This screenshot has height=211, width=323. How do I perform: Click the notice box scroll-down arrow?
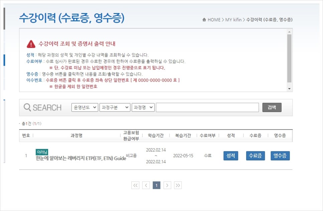(289, 88)
